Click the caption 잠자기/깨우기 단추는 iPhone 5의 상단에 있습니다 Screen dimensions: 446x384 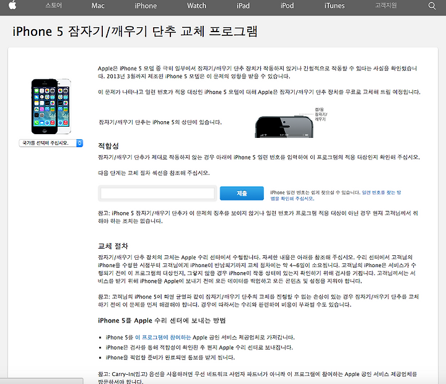click(x=160, y=122)
